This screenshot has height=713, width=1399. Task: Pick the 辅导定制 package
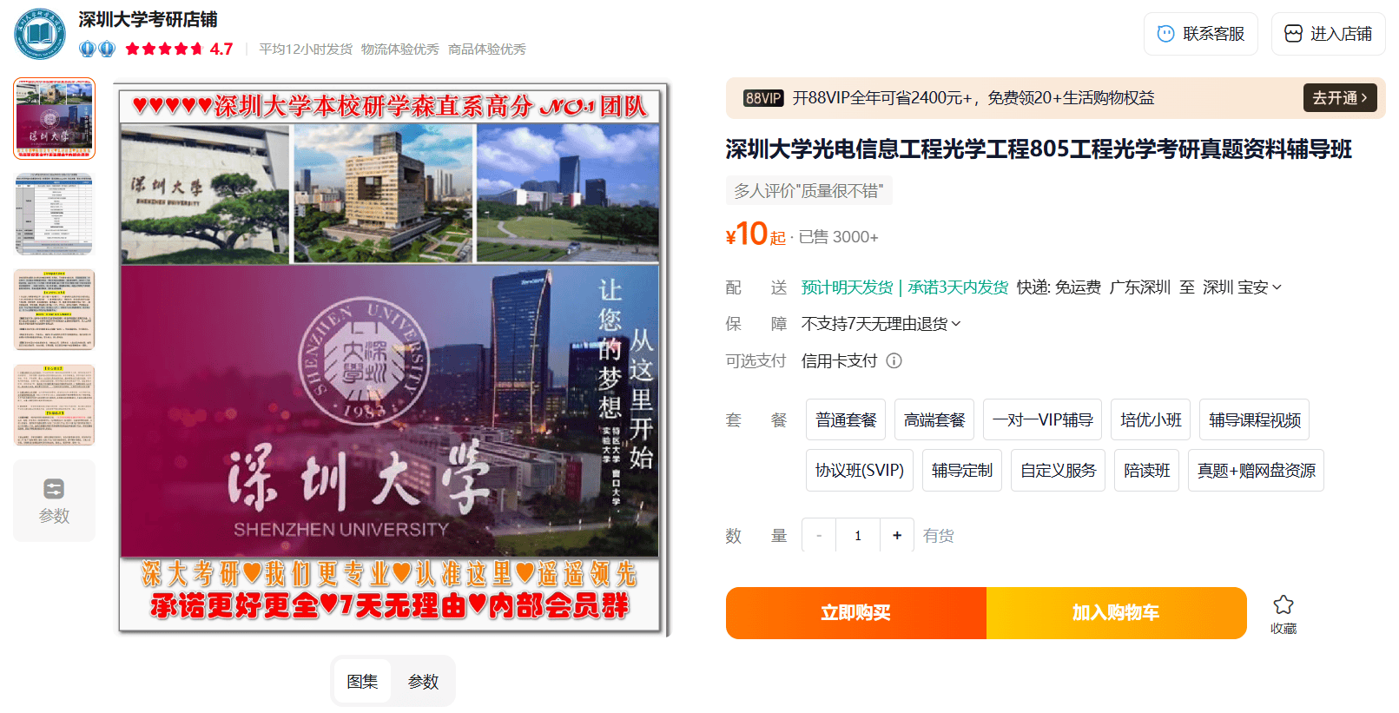[x=962, y=471]
